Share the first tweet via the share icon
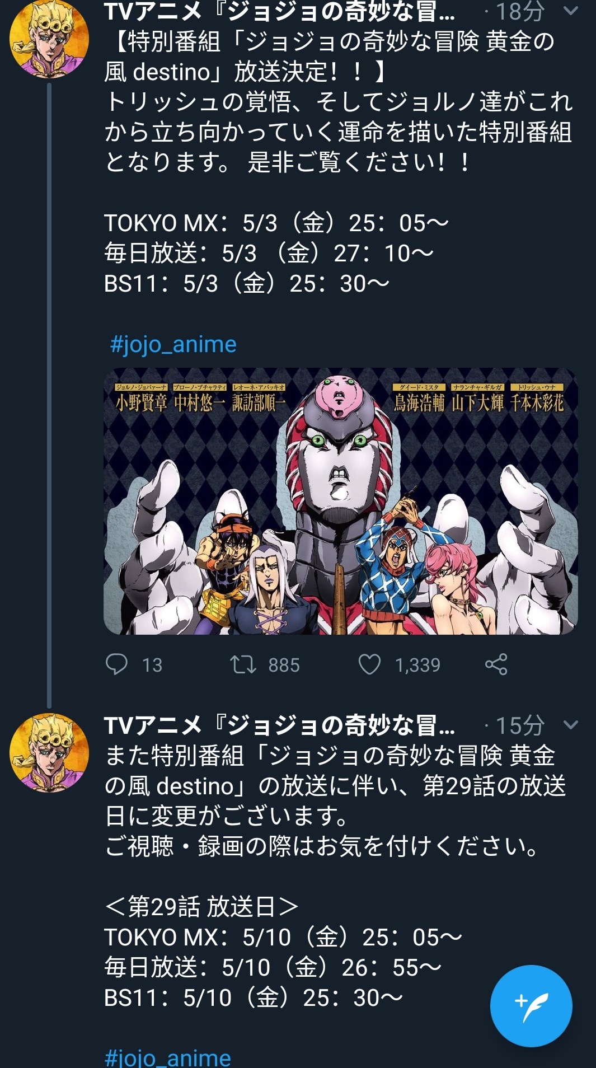Viewport: 596px width, 1068px height. [x=496, y=664]
